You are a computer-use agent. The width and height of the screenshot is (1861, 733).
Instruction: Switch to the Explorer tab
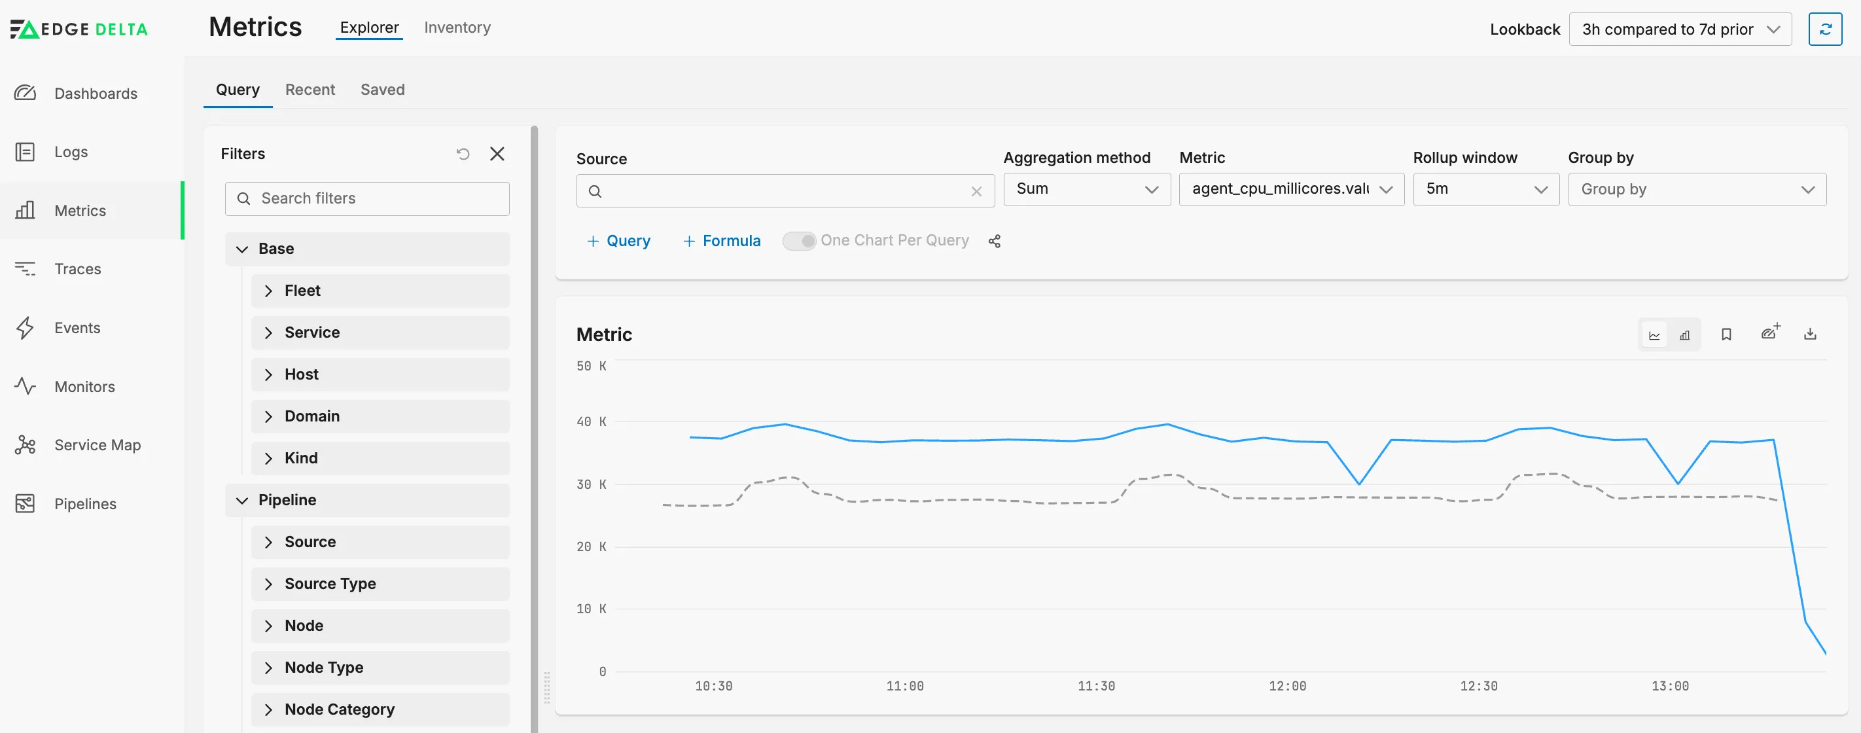(x=369, y=27)
